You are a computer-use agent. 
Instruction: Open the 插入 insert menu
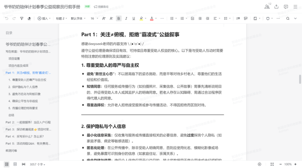[x=44, y=18]
